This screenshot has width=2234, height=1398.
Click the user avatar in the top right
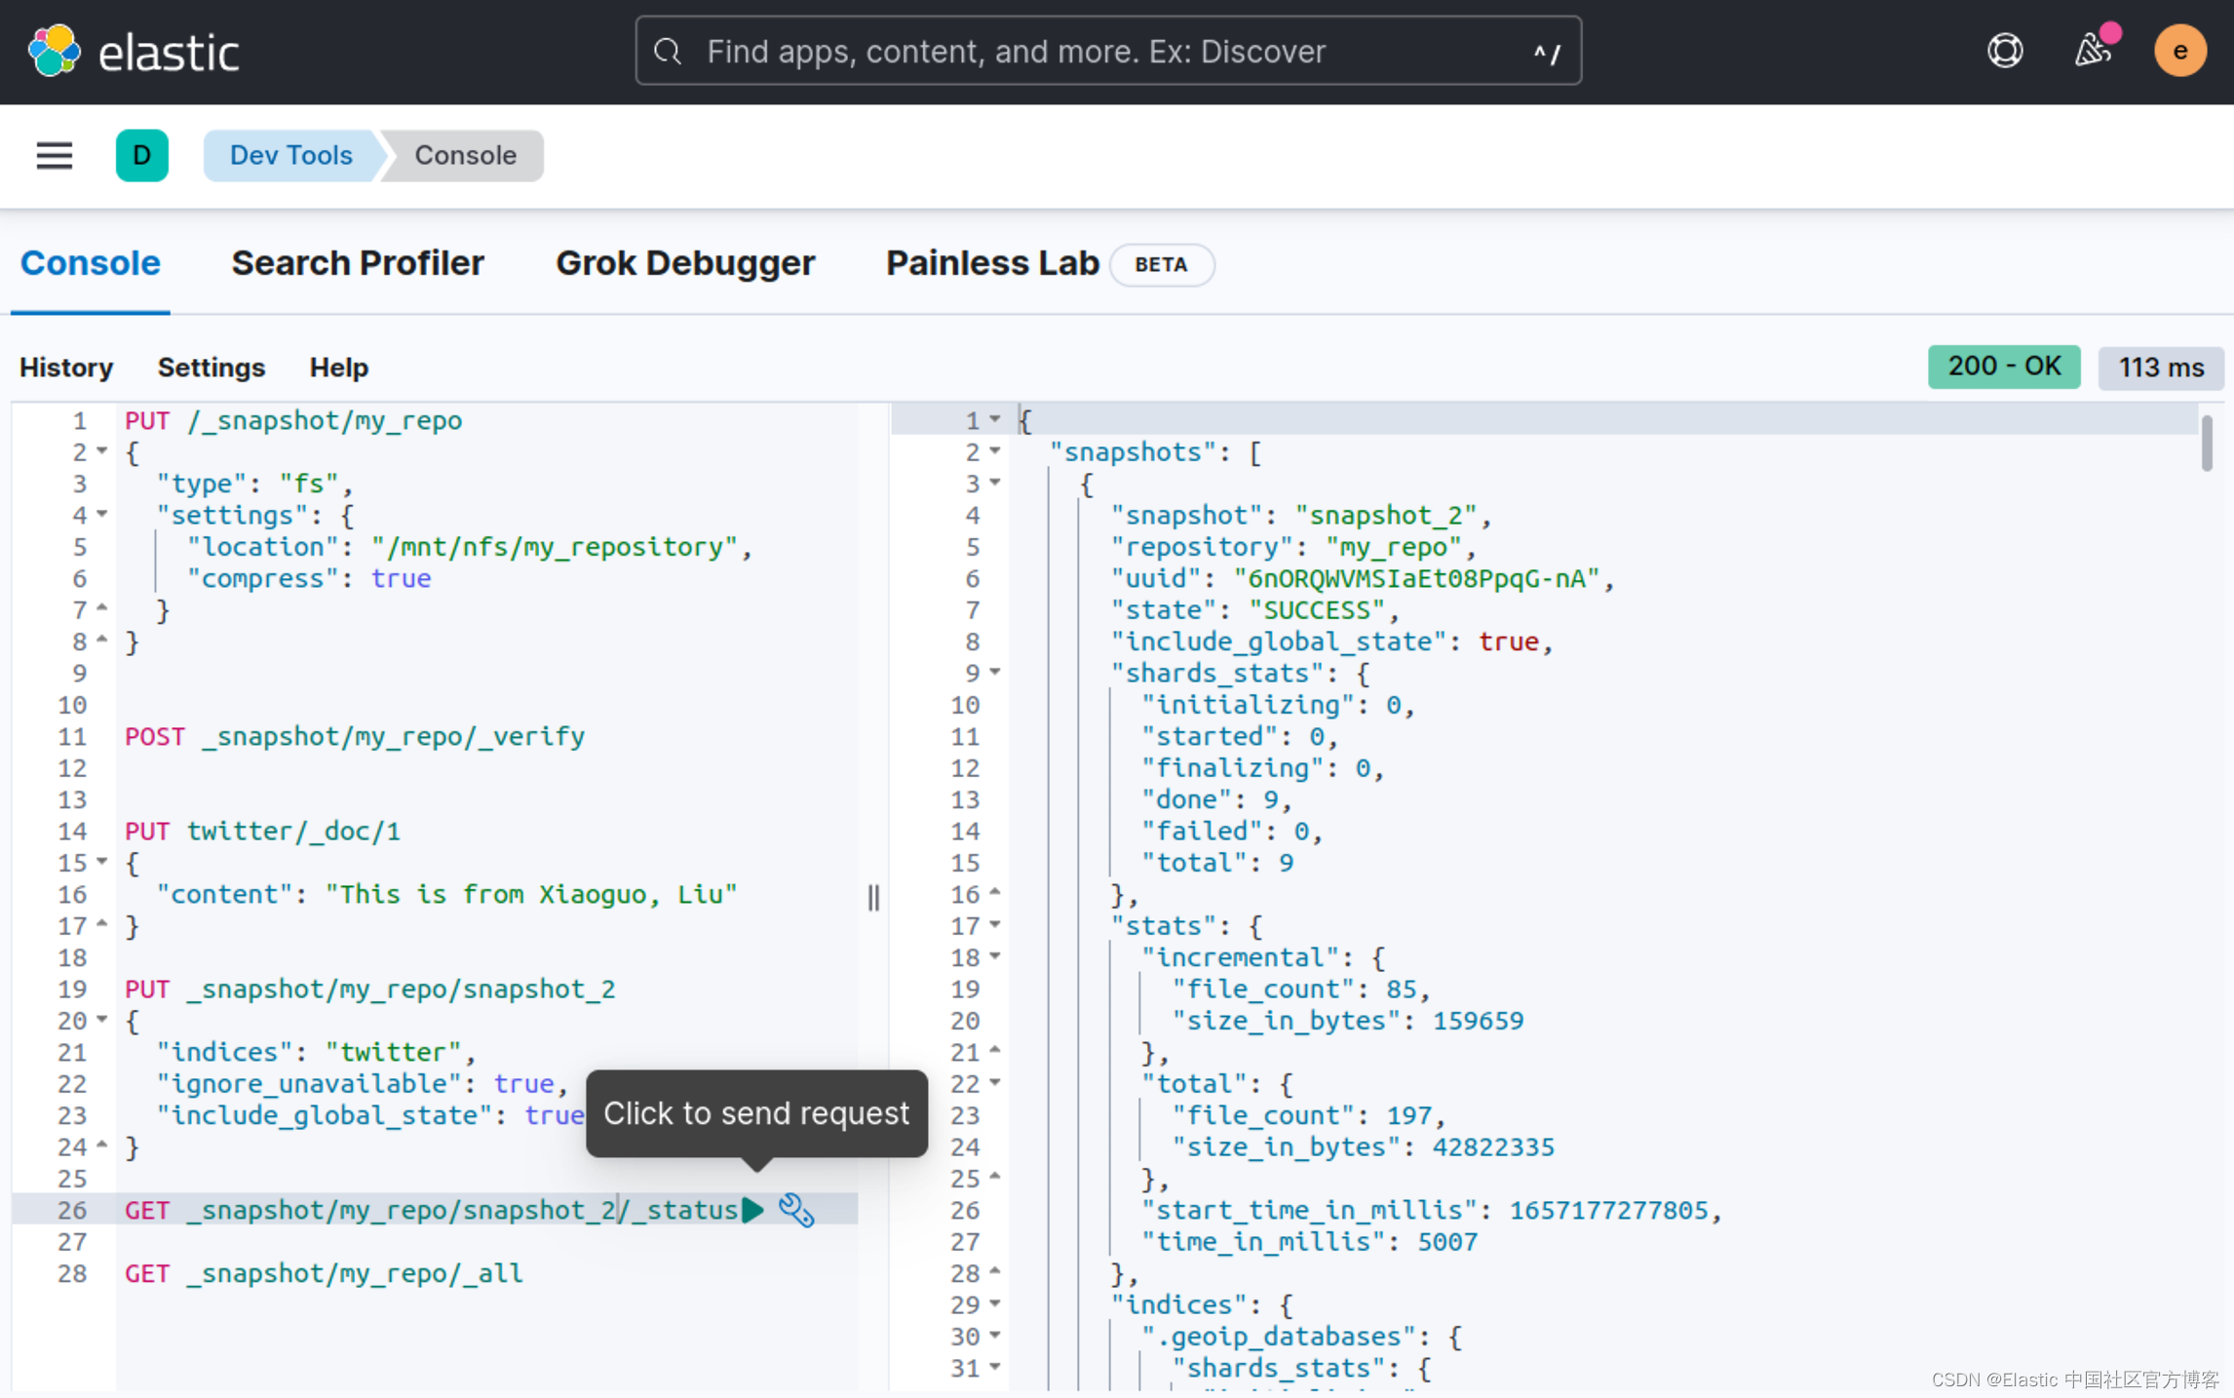[x=2180, y=51]
